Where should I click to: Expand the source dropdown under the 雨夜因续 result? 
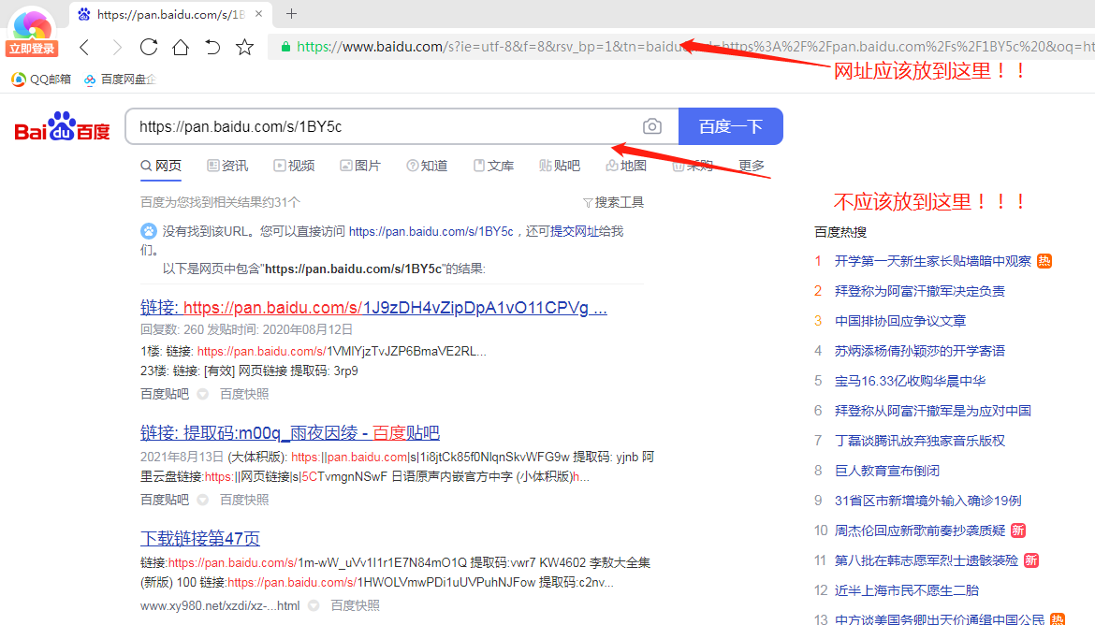[202, 500]
